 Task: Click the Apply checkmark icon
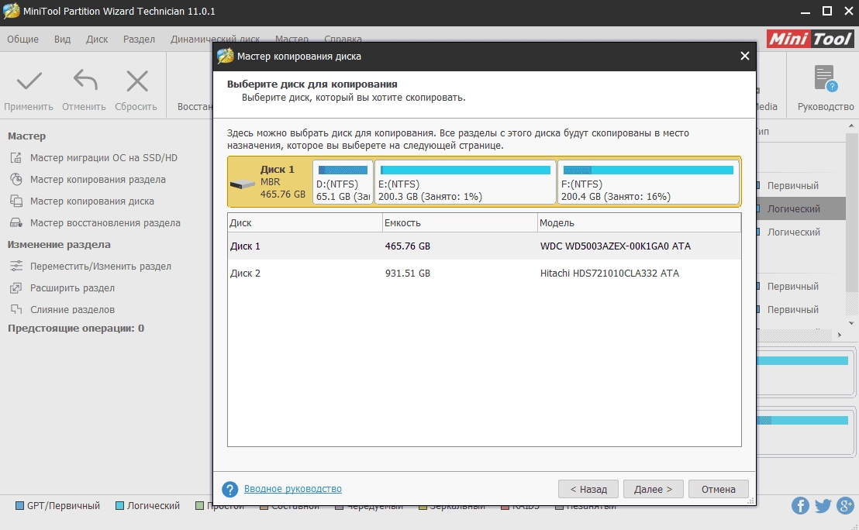tap(29, 81)
